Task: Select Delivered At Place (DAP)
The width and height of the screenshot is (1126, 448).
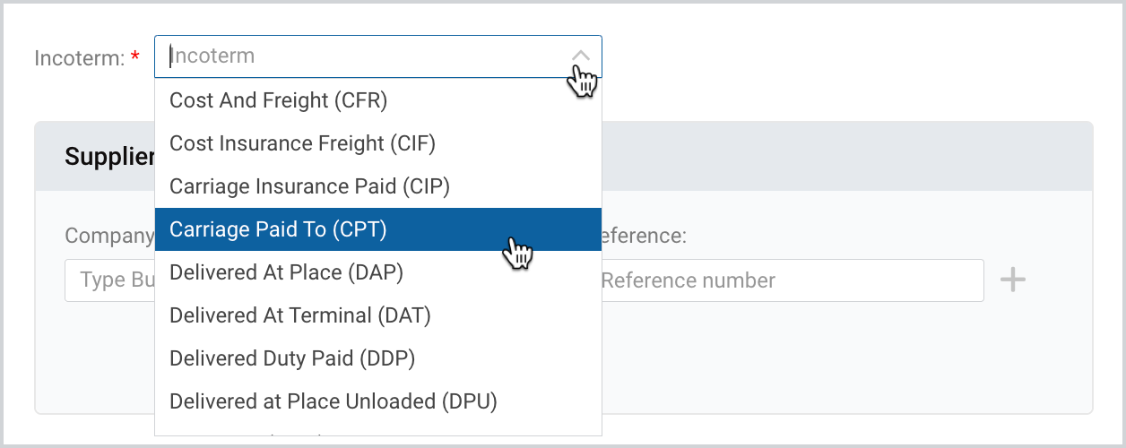Action: (377, 272)
